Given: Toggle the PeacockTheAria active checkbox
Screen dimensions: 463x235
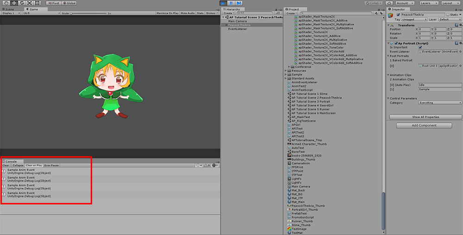Looking at the screenshot, I should click(x=398, y=15).
